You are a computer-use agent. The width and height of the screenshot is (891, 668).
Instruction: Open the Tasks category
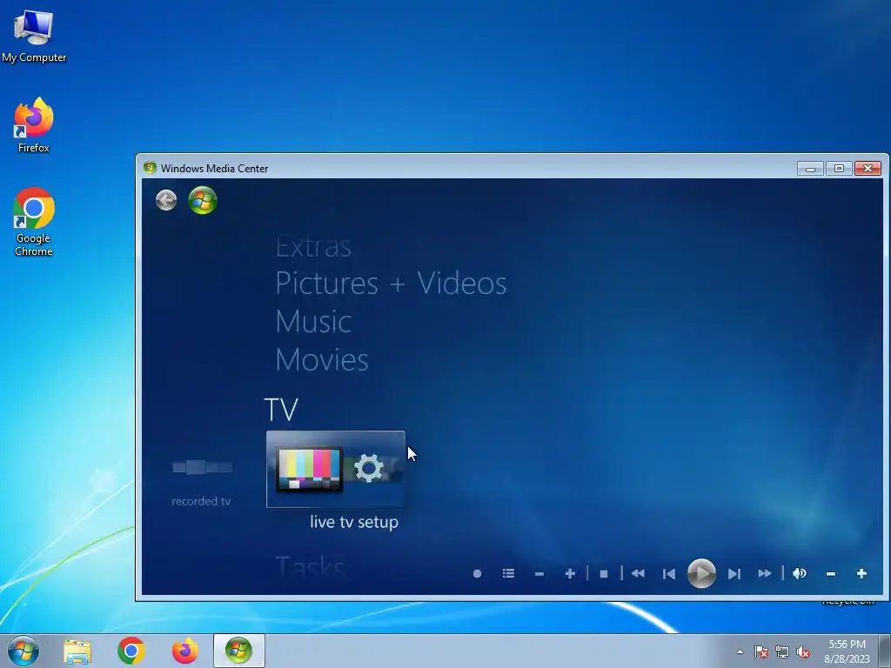pyautogui.click(x=311, y=567)
